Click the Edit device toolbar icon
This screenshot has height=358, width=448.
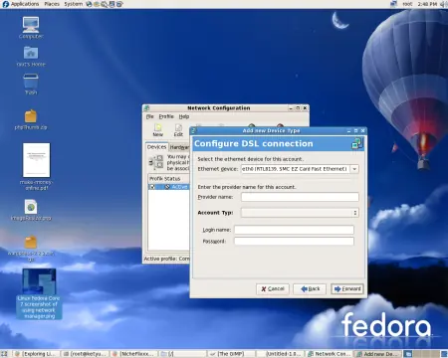(178, 130)
